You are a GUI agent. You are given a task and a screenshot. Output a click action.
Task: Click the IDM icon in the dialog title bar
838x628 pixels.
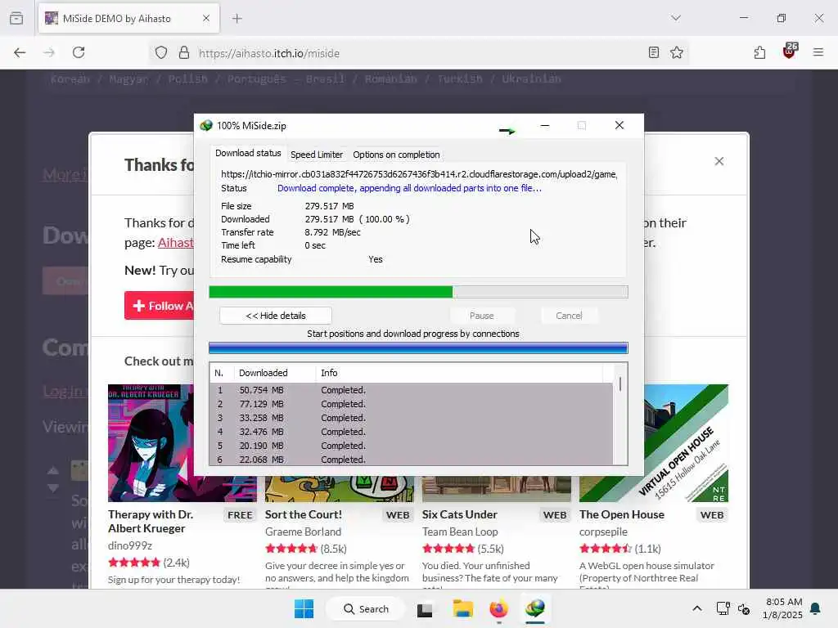click(206, 125)
